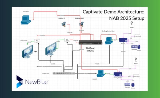
Task: Select the Fusion box device icon
Action: [123, 40]
